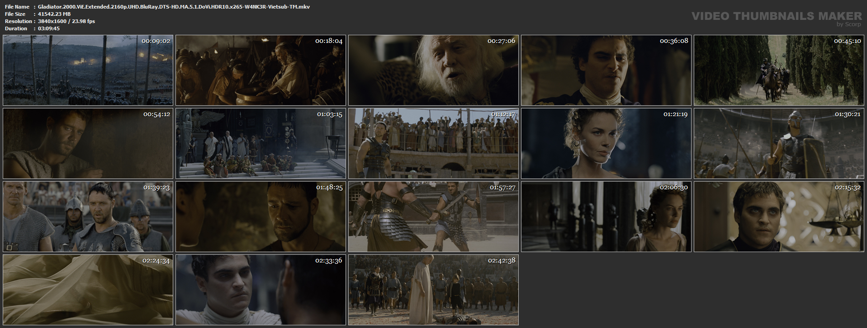Open the thumbnail stamped 02:24:34

click(88, 290)
